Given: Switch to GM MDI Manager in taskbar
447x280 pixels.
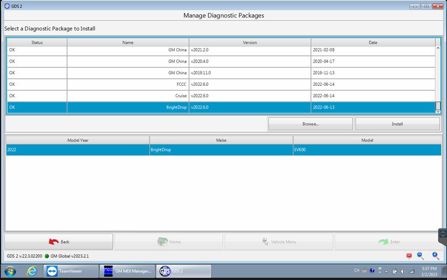Looking at the screenshot, I should coord(128,271).
